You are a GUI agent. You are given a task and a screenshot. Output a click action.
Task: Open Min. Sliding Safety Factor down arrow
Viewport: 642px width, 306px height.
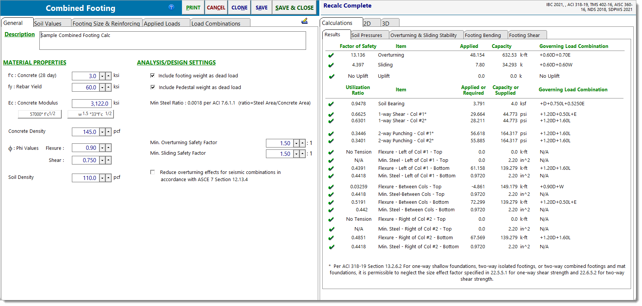[x=296, y=154]
